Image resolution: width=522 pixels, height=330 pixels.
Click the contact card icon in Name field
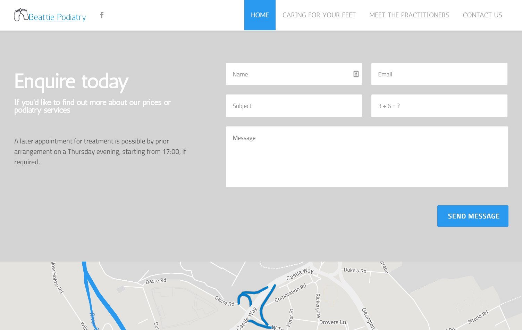356,74
